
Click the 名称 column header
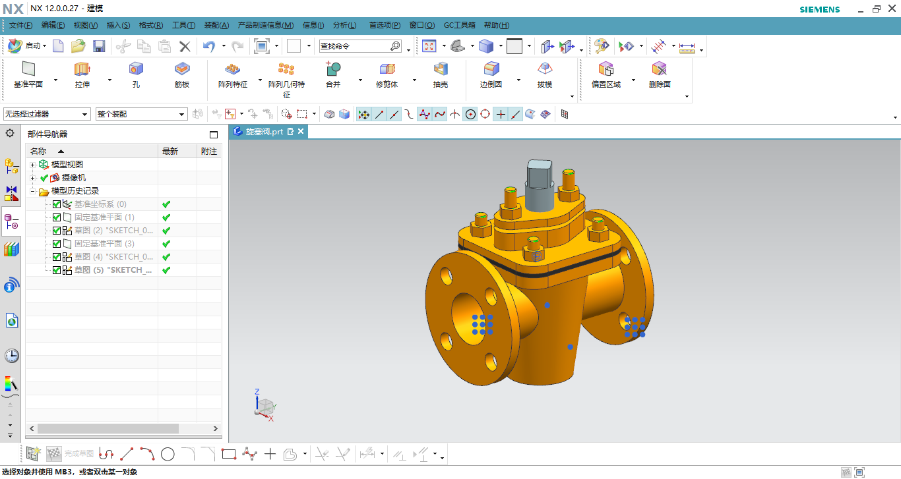(x=38, y=152)
